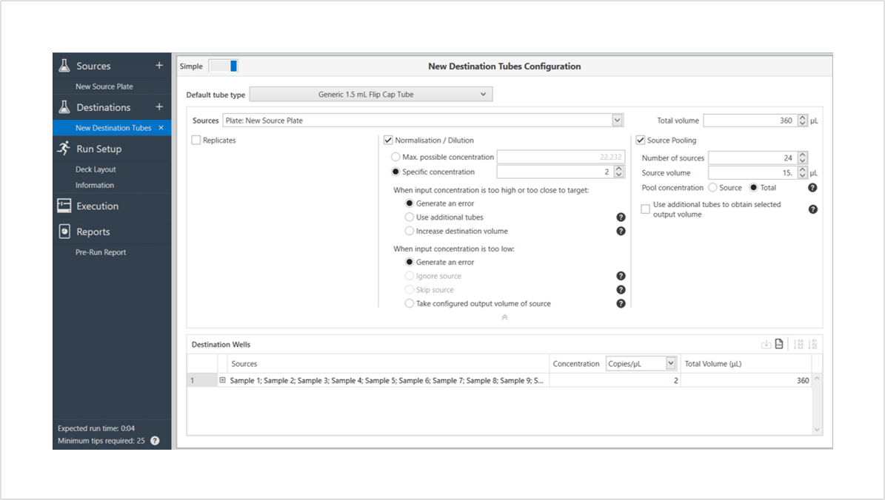Select Max. possible concentration radio button
Viewport: 885px width, 500px height.
395,158
